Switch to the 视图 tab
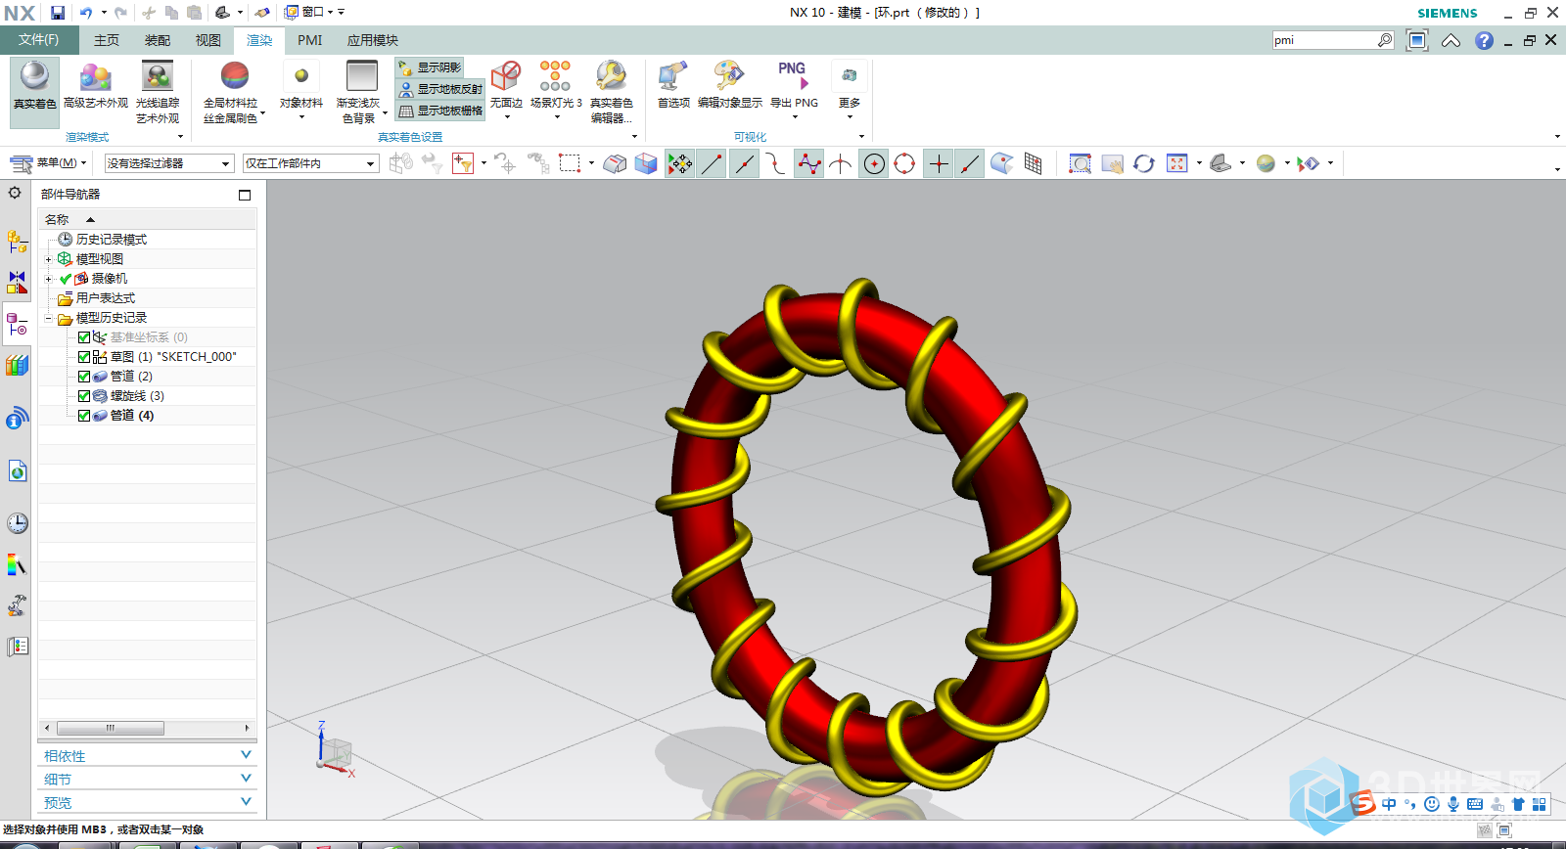 pos(208,40)
